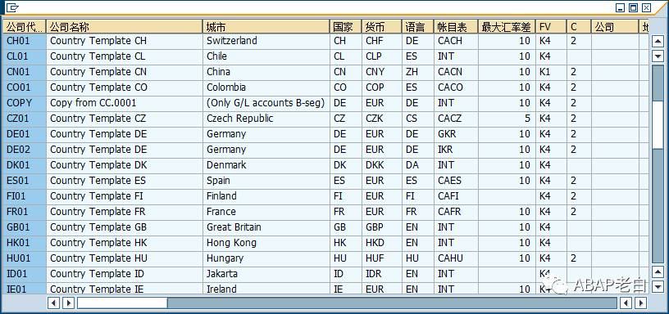Screen dimensions: 669x314
Task: Click the 'GBP' currency cell
Action: [382, 227]
